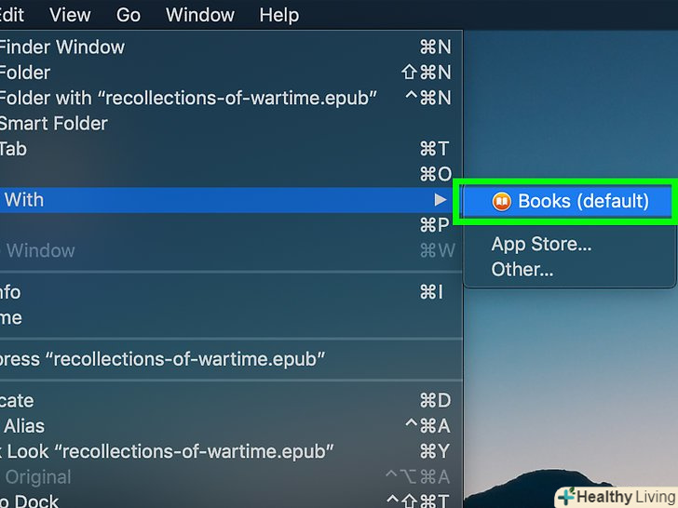Choose the Duplicate menu item

coord(17,401)
